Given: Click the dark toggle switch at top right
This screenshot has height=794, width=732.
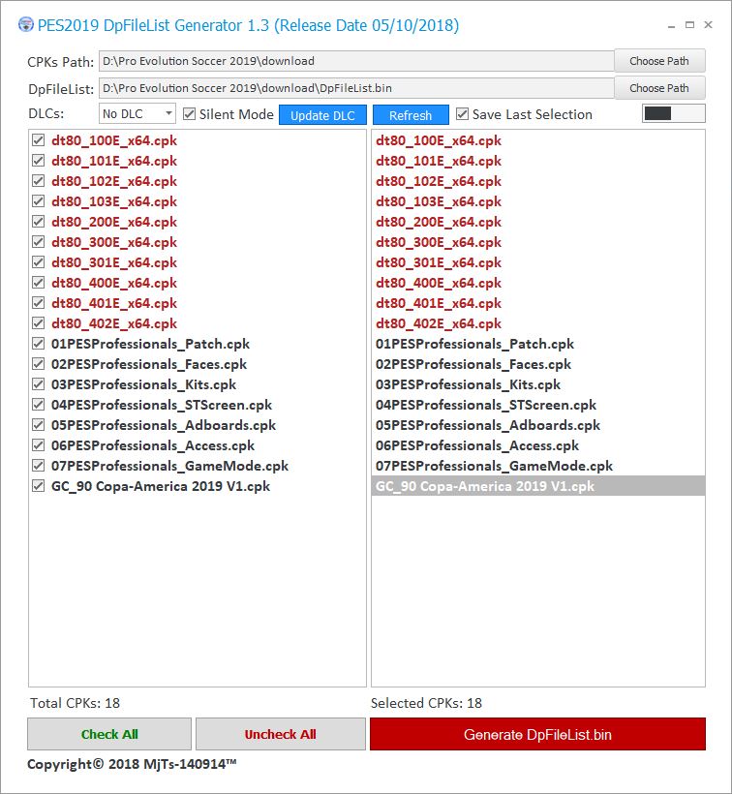Looking at the screenshot, I should click(673, 113).
